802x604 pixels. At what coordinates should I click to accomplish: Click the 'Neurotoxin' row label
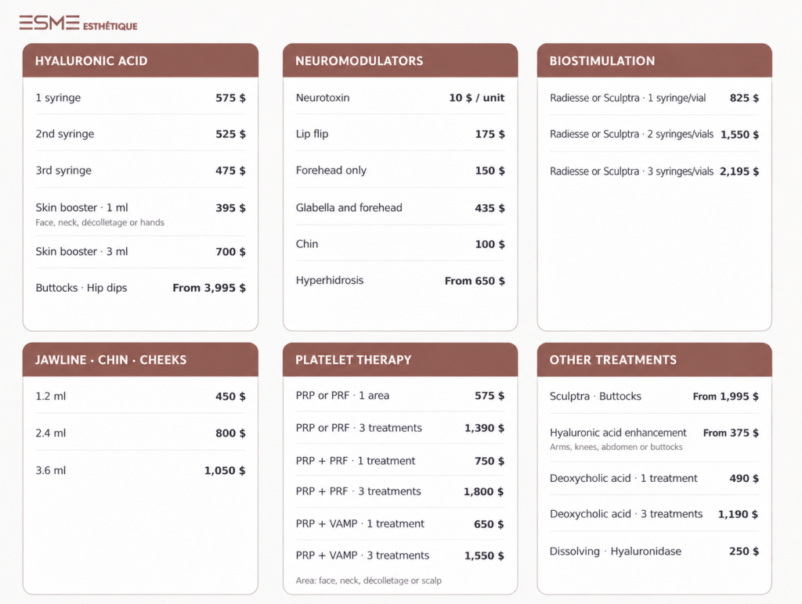pyautogui.click(x=322, y=98)
